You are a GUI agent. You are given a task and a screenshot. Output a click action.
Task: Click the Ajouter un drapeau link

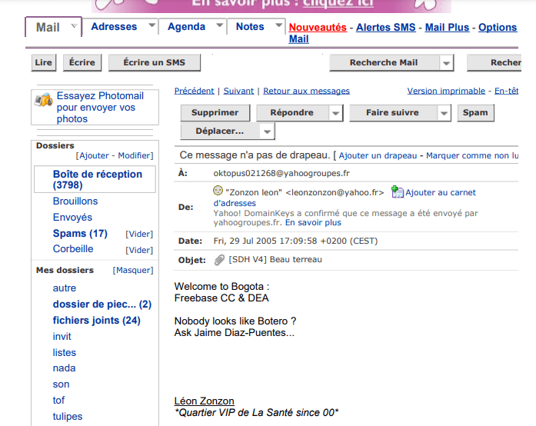pyautogui.click(x=378, y=155)
